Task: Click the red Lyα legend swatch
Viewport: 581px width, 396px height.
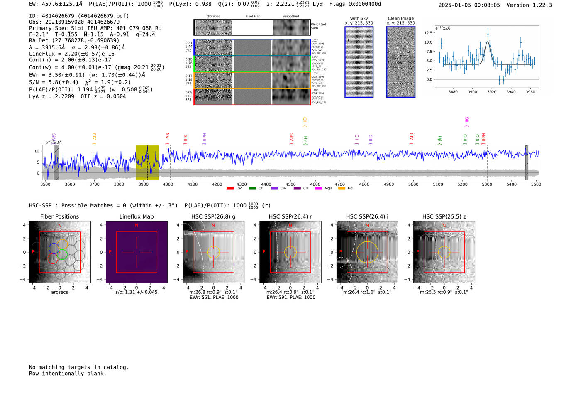Action: point(230,188)
